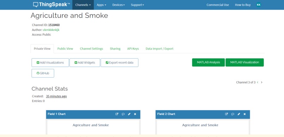The width and height of the screenshot is (284, 137).
Task: Select the Private View tab
Action: [42, 49]
